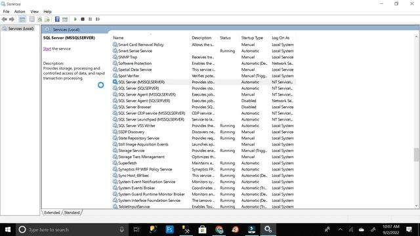Click the SQL Server VSS Writer icon
This screenshot has width=420, height=236.
point(115,125)
